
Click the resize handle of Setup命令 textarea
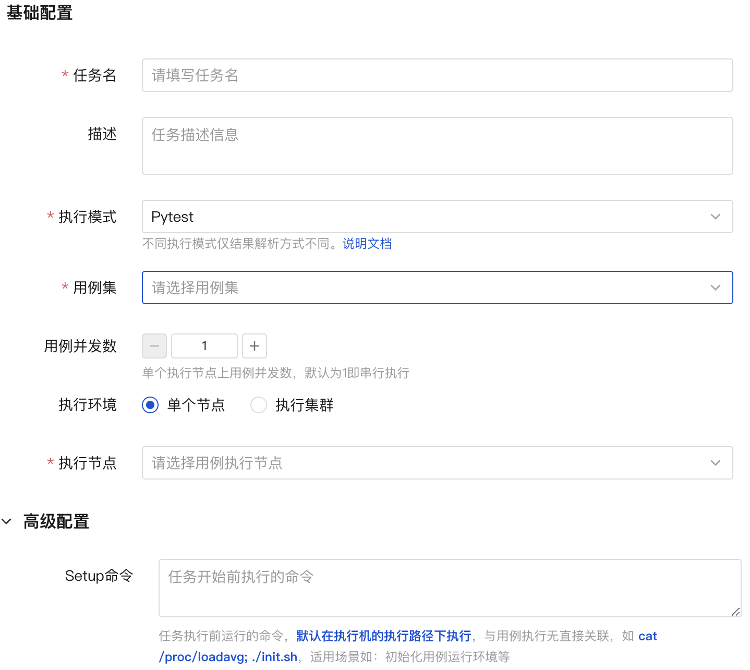point(735,612)
